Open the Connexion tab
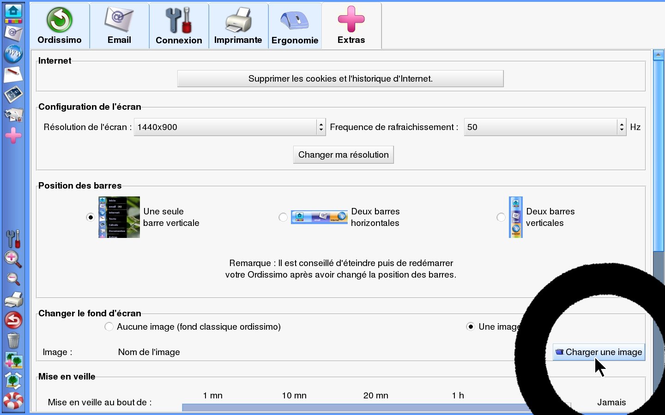 click(179, 25)
